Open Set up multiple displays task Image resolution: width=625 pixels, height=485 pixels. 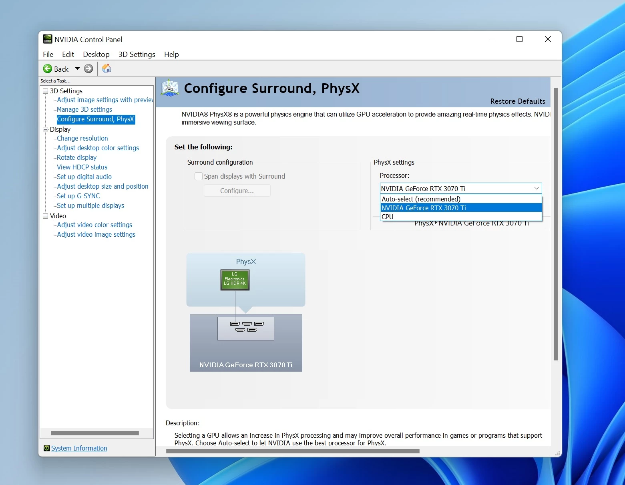coord(90,205)
